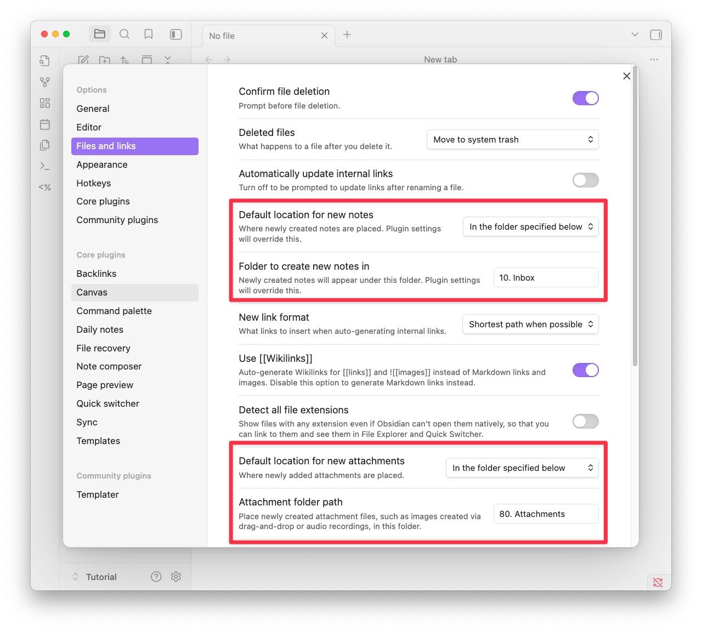Add a new tab with plus
The height and width of the screenshot is (631, 702).
tap(347, 35)
